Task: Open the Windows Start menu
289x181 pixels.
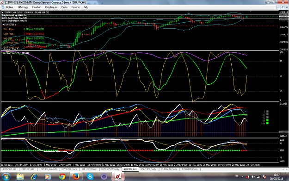Action: click(6, 176)
